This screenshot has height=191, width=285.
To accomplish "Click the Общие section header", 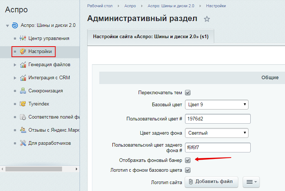I will pyautogui.click(x=270, y=77).
